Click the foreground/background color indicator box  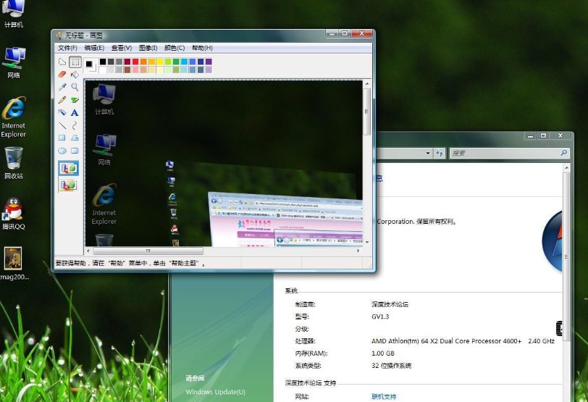(x=91, y=66)
